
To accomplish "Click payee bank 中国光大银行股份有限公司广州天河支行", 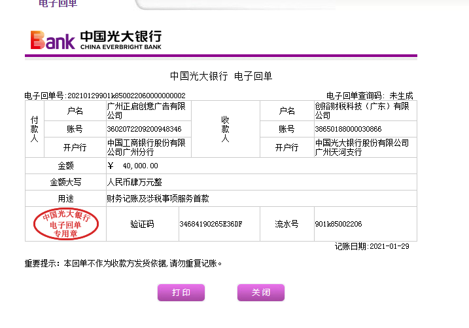I will (x=362, y=147).
